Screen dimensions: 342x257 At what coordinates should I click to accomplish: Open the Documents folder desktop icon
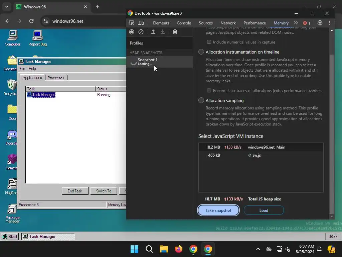10,63
